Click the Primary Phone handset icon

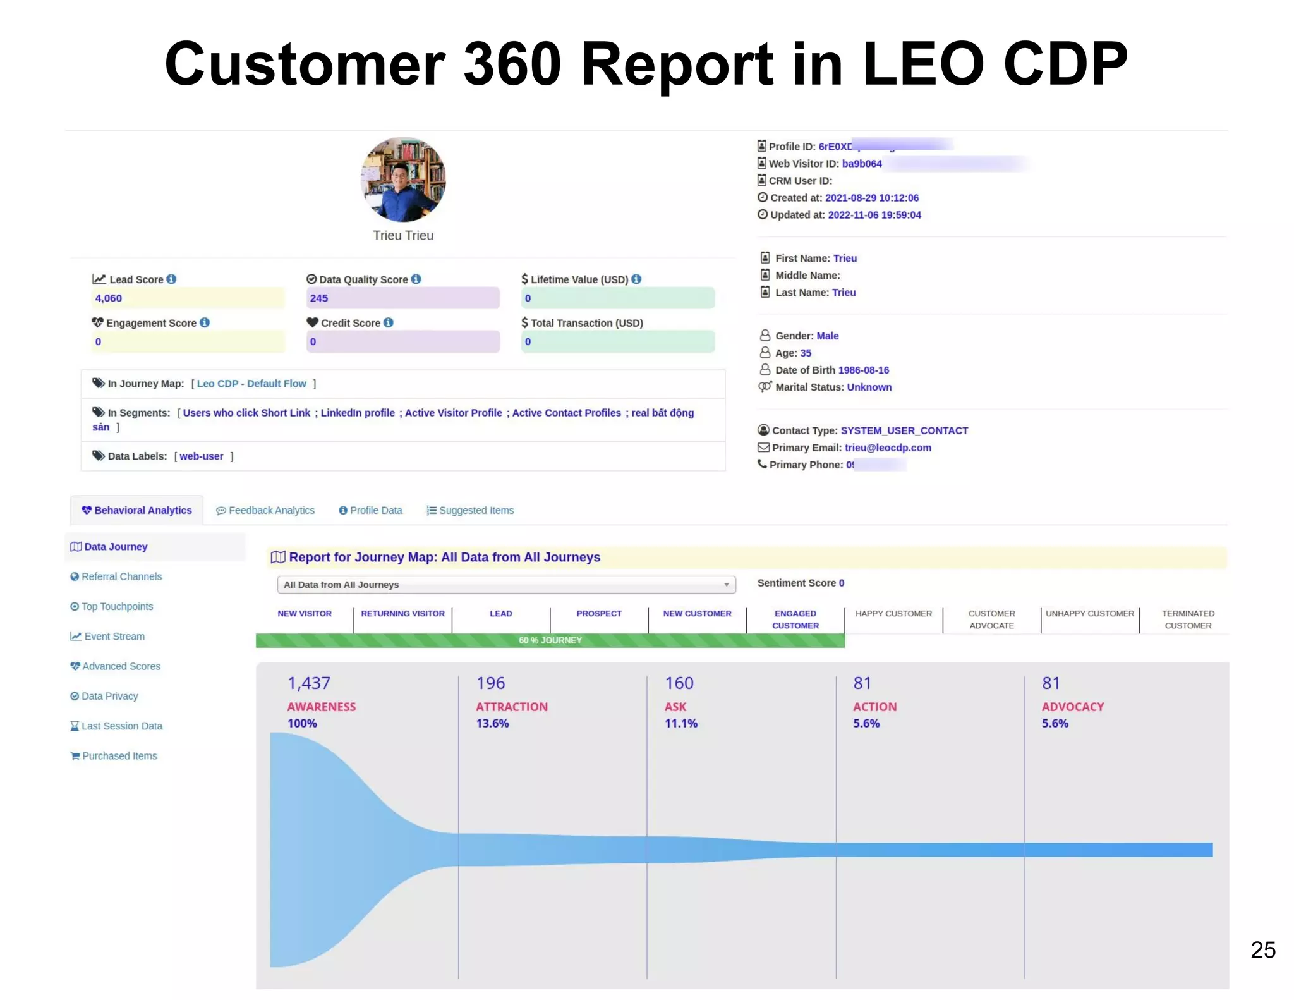[x=762, y=464]
